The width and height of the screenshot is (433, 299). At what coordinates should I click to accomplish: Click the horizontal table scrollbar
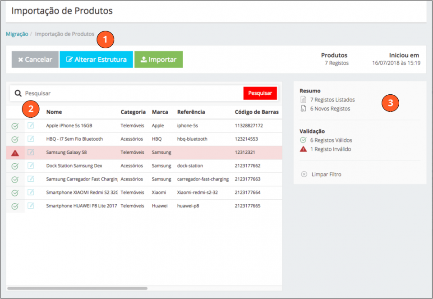(x=77, y=288)
